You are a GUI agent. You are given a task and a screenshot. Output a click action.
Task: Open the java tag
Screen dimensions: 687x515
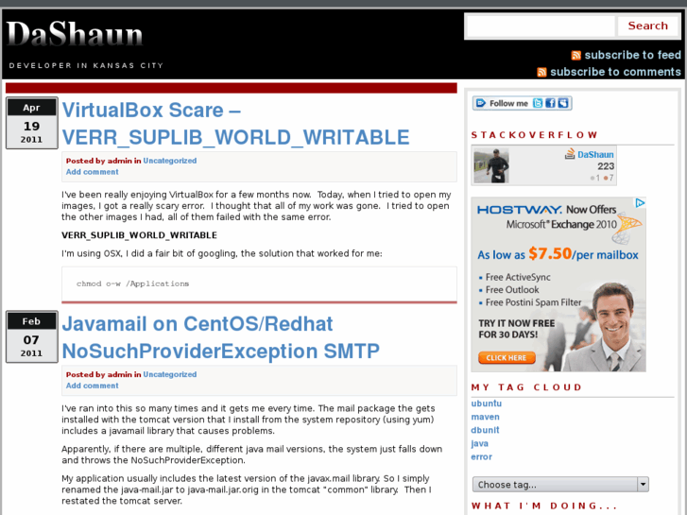(479, 443)
